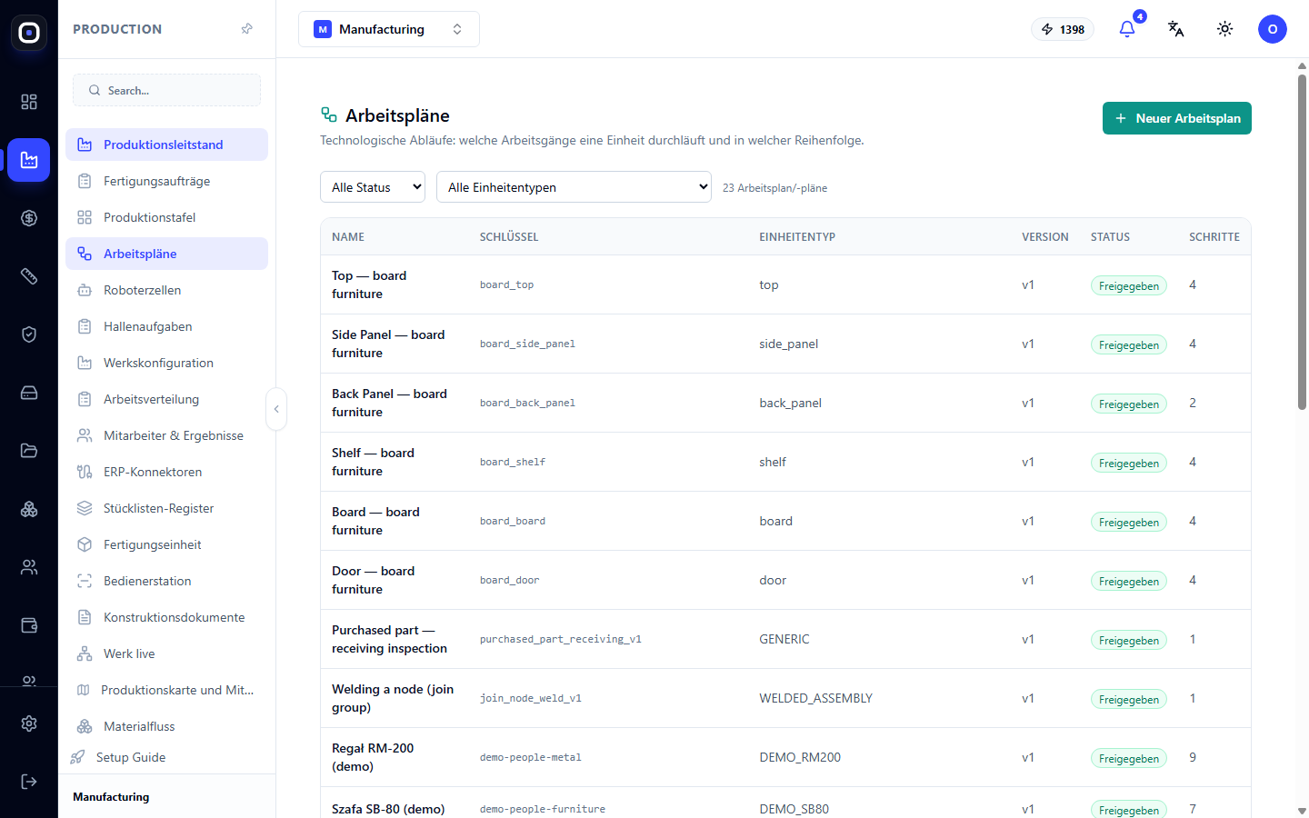
Task: Open Fertigungsaufträge in the sidebar
Action: coord(166,181)
